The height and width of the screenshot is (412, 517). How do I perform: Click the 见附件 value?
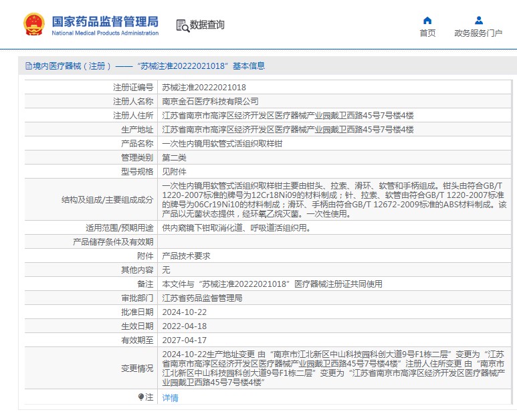[174, 172]
